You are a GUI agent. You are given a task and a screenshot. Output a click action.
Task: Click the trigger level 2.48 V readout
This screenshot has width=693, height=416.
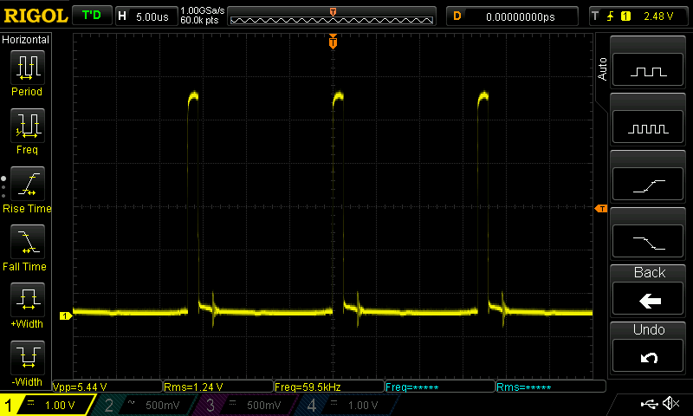(x=658, y=16)
